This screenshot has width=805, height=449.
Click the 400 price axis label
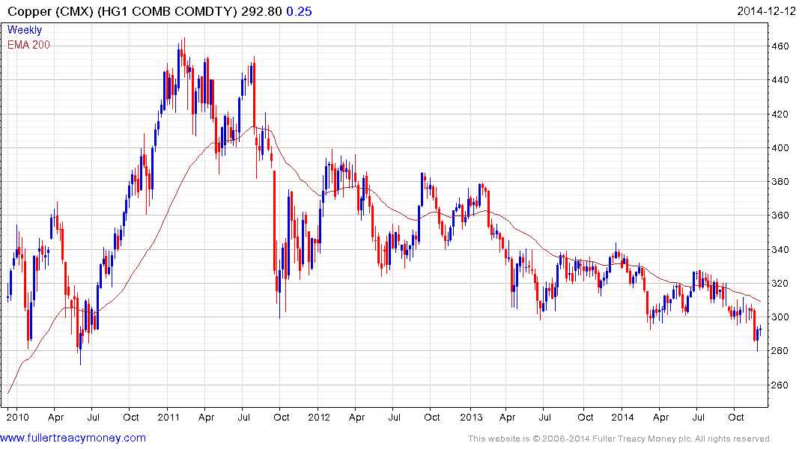click(780, 147)
